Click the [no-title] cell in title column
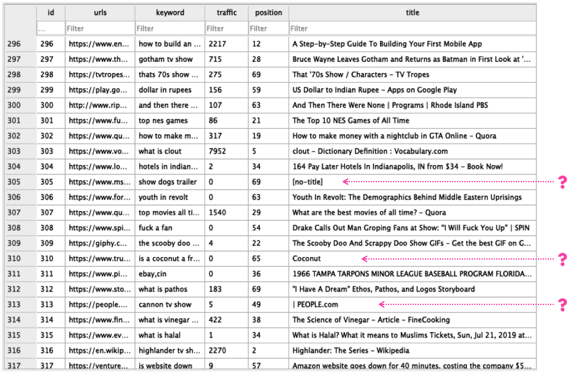 pos(308,182)
